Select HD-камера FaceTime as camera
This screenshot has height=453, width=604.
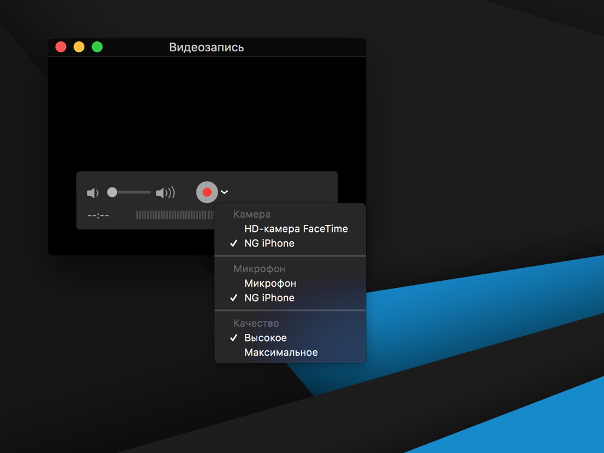pos(290,229)
